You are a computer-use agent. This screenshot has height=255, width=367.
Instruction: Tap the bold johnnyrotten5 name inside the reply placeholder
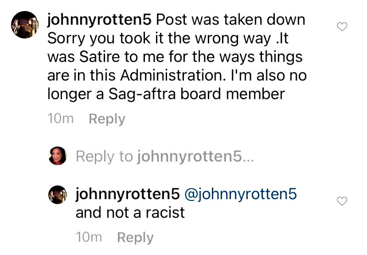click(189, 157)
